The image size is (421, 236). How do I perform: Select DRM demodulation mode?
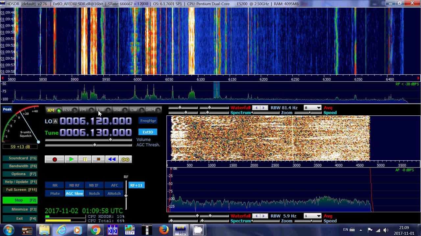[153, 110]
